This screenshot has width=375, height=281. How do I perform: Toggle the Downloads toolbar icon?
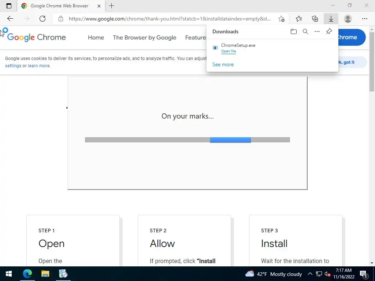tap(331, 19)
